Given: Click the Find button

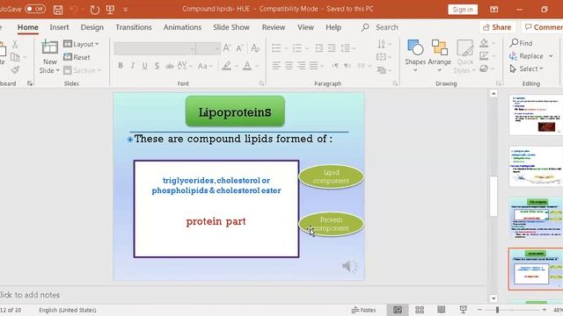Looking at the screenshot, I should point(521,43).
